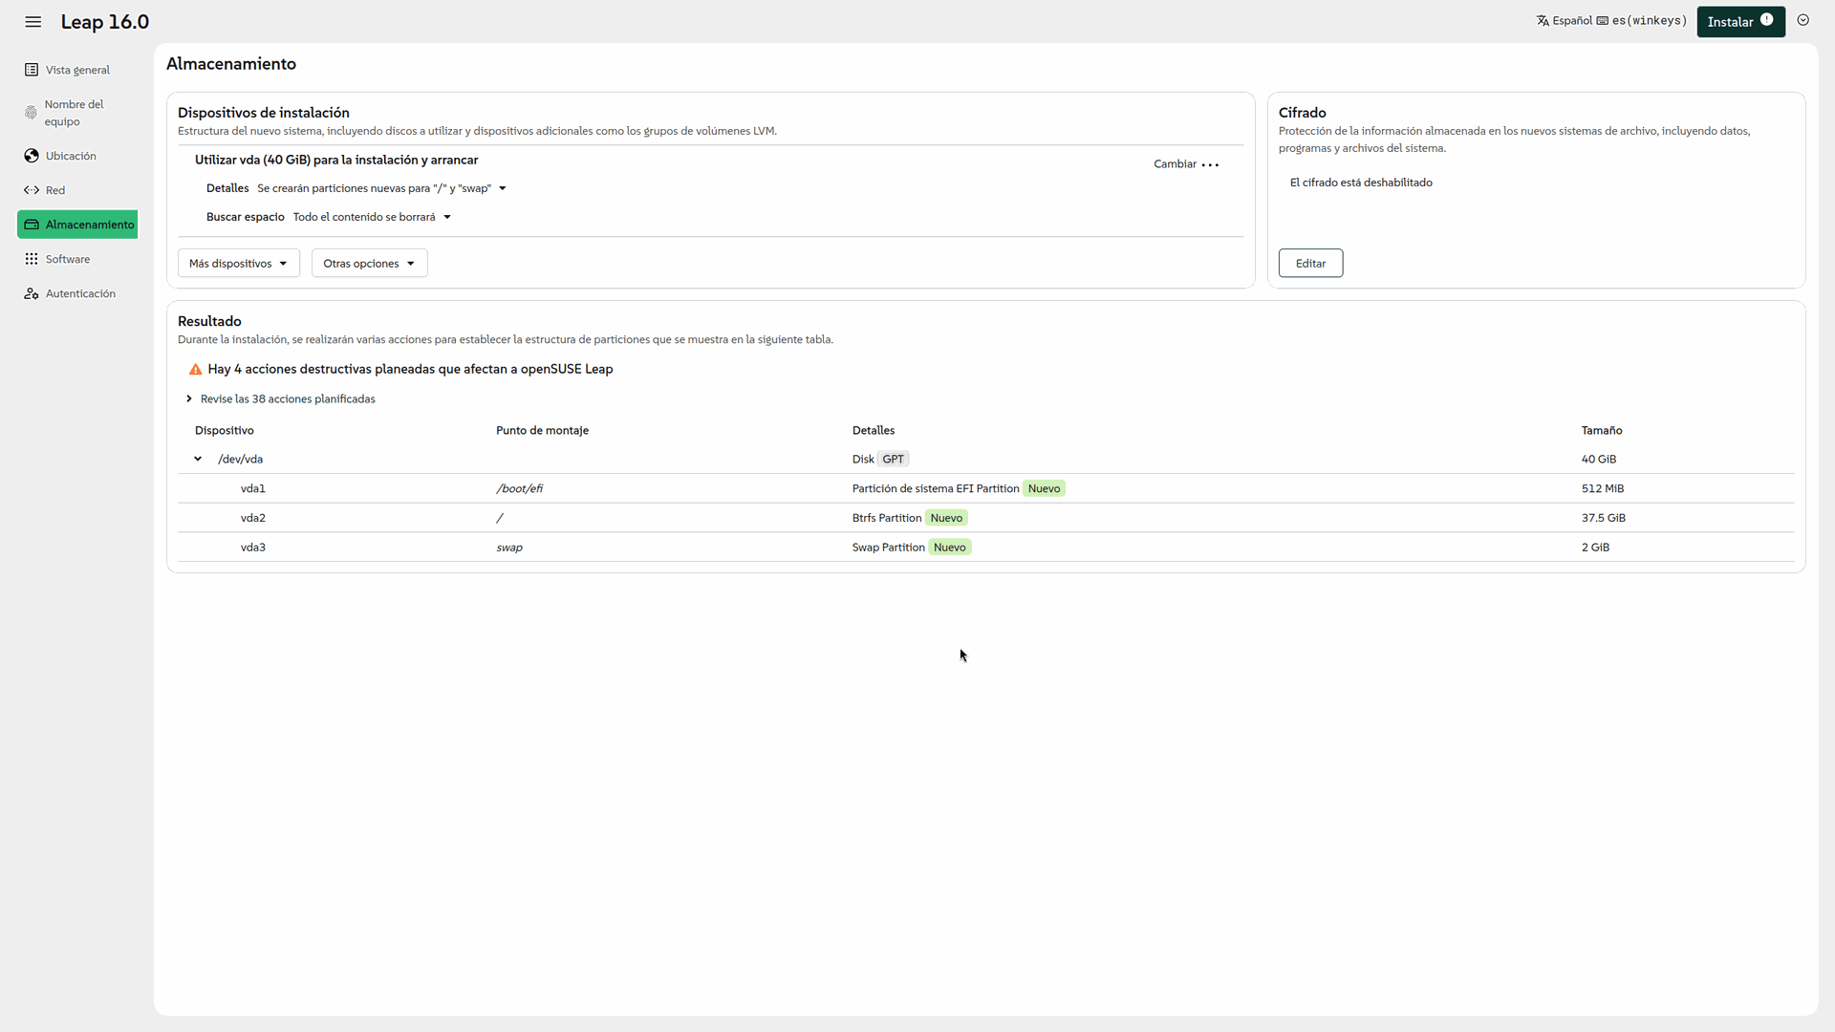This screenshot has height=1032, width=1835.
Task: Click the hamburger menu icon
Action: 33,22
